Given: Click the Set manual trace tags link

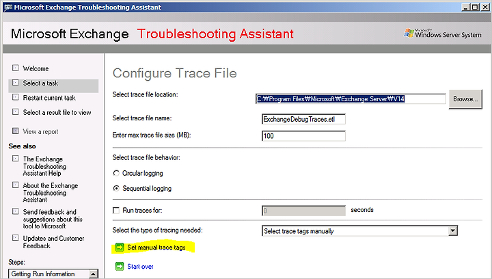Looking at the screenshot, I should 156,248.
